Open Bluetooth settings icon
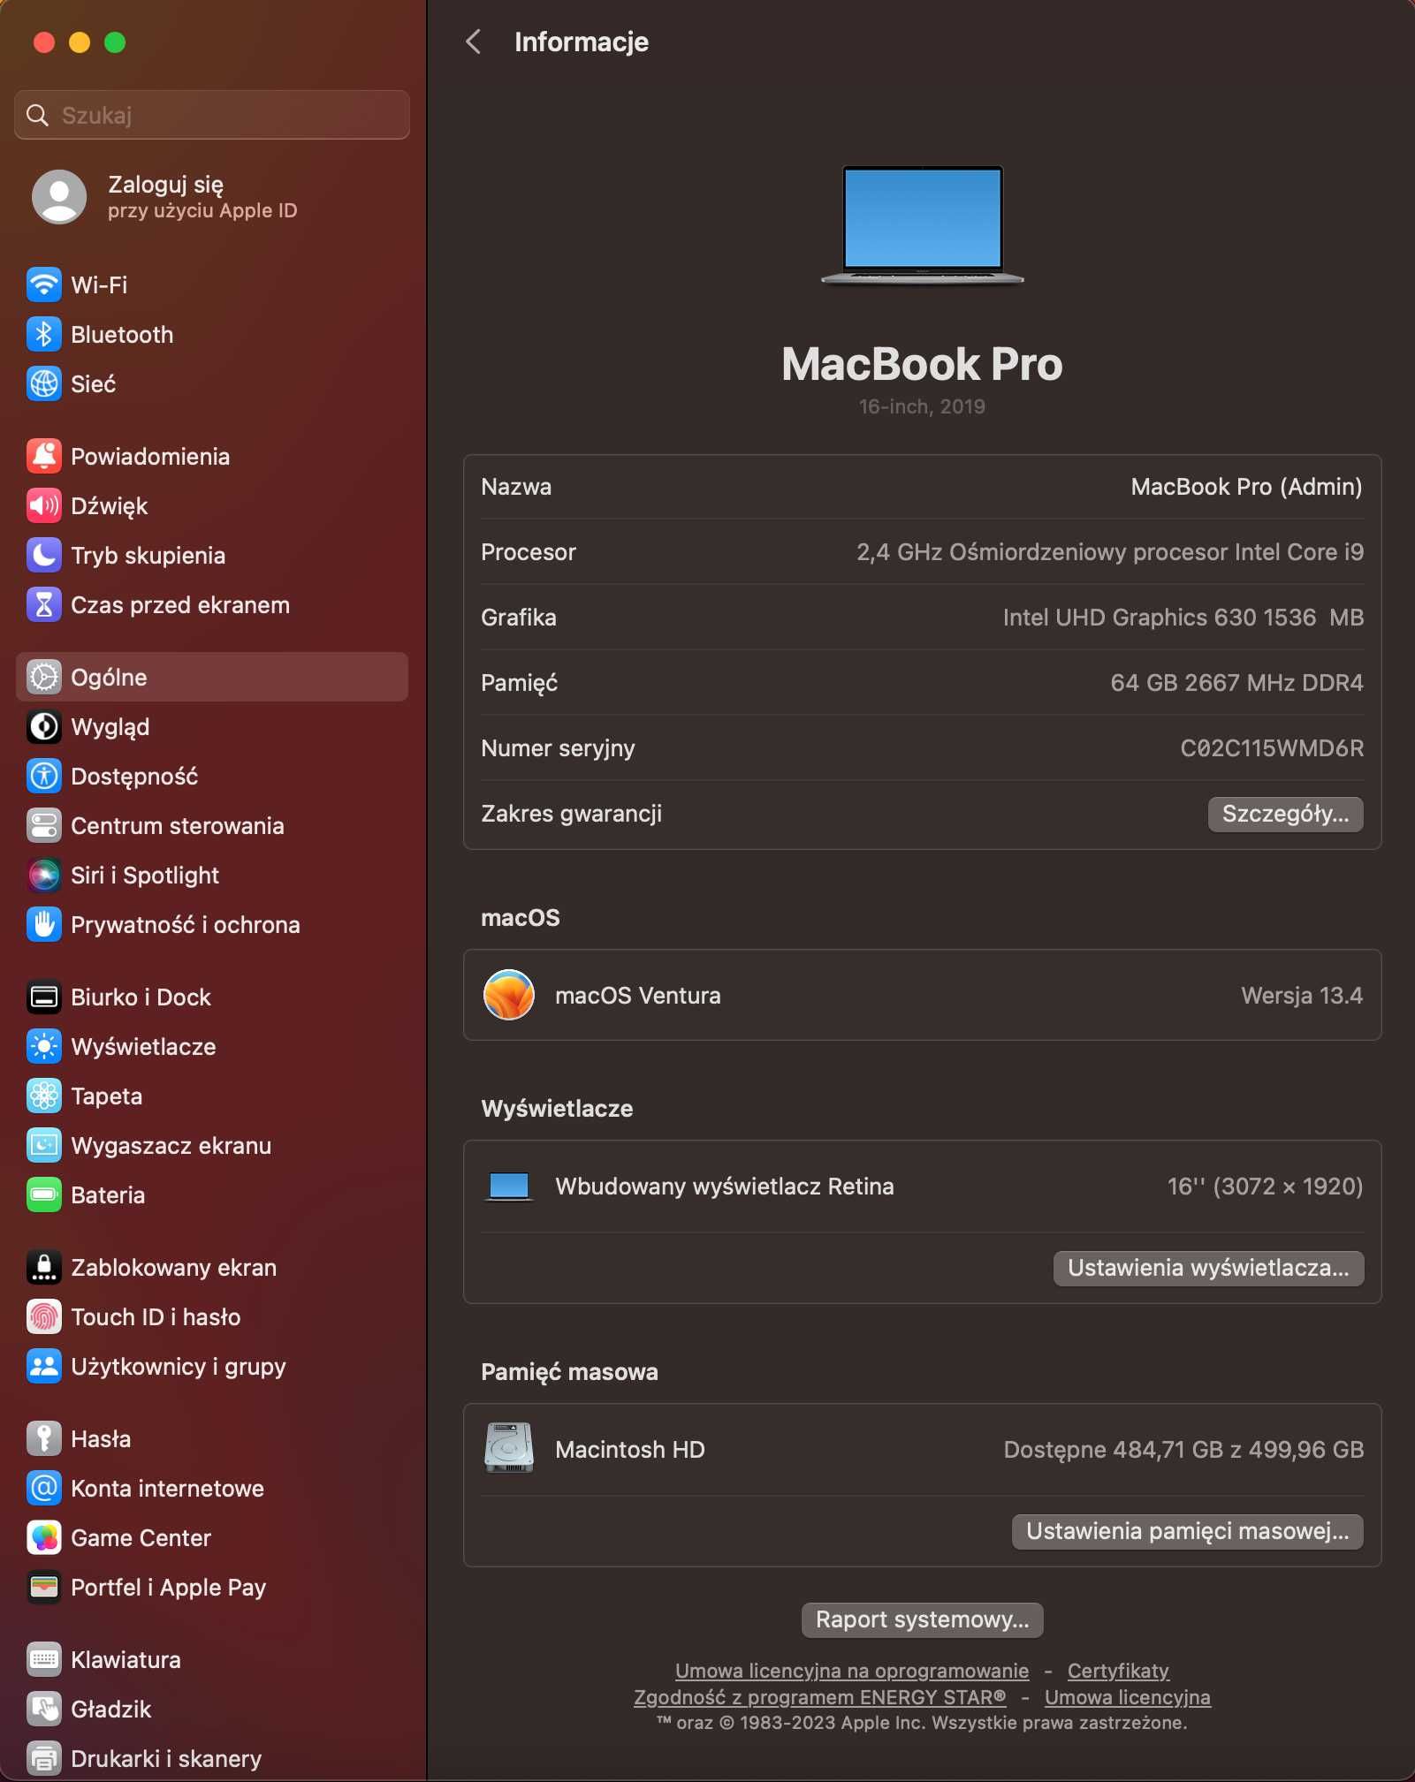 pyautogui.click(x=44, y=334)
